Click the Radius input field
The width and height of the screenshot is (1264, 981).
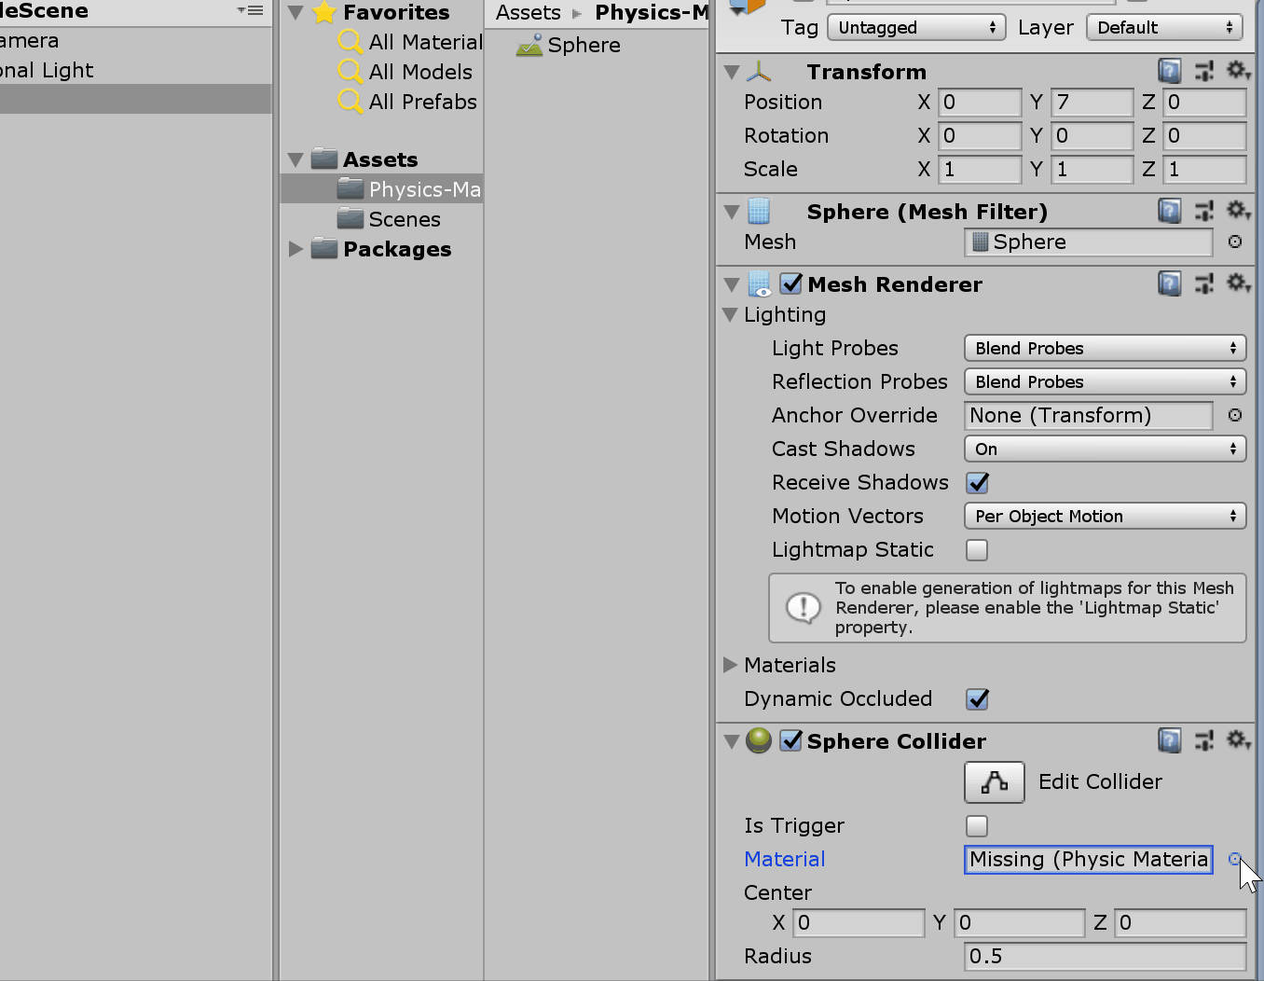point(1105,957)
